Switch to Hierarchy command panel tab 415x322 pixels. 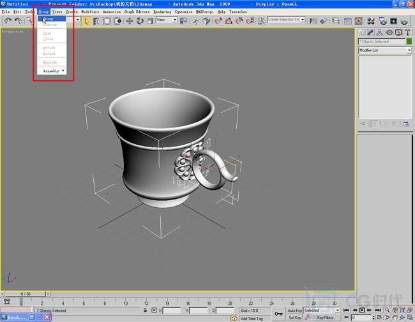(379, 33)
